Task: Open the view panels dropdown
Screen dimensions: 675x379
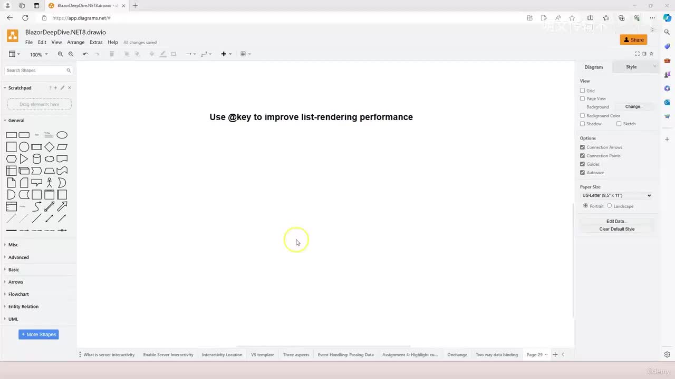Action: 14,54
